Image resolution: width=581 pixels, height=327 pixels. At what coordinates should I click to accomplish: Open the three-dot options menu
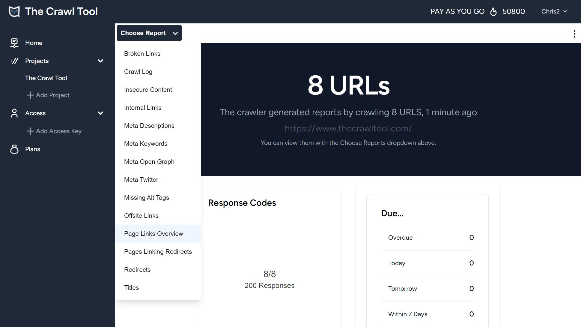(574, 34)
